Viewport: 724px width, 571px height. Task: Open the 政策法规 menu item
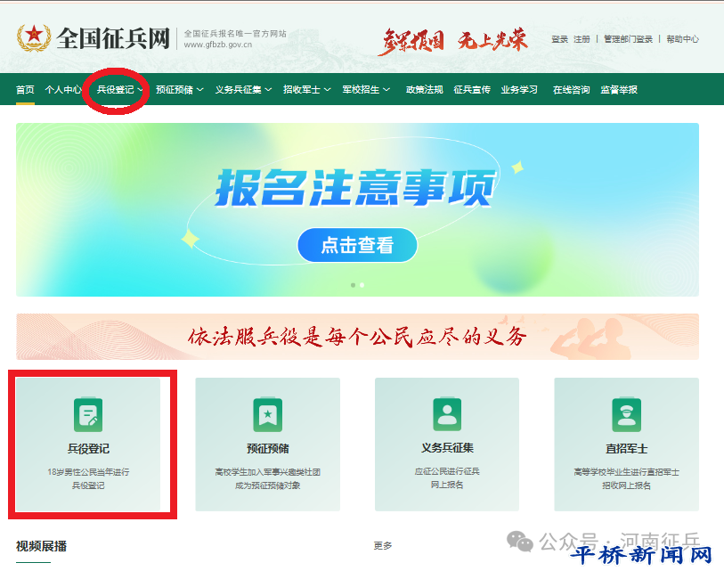tap(424, 89)
